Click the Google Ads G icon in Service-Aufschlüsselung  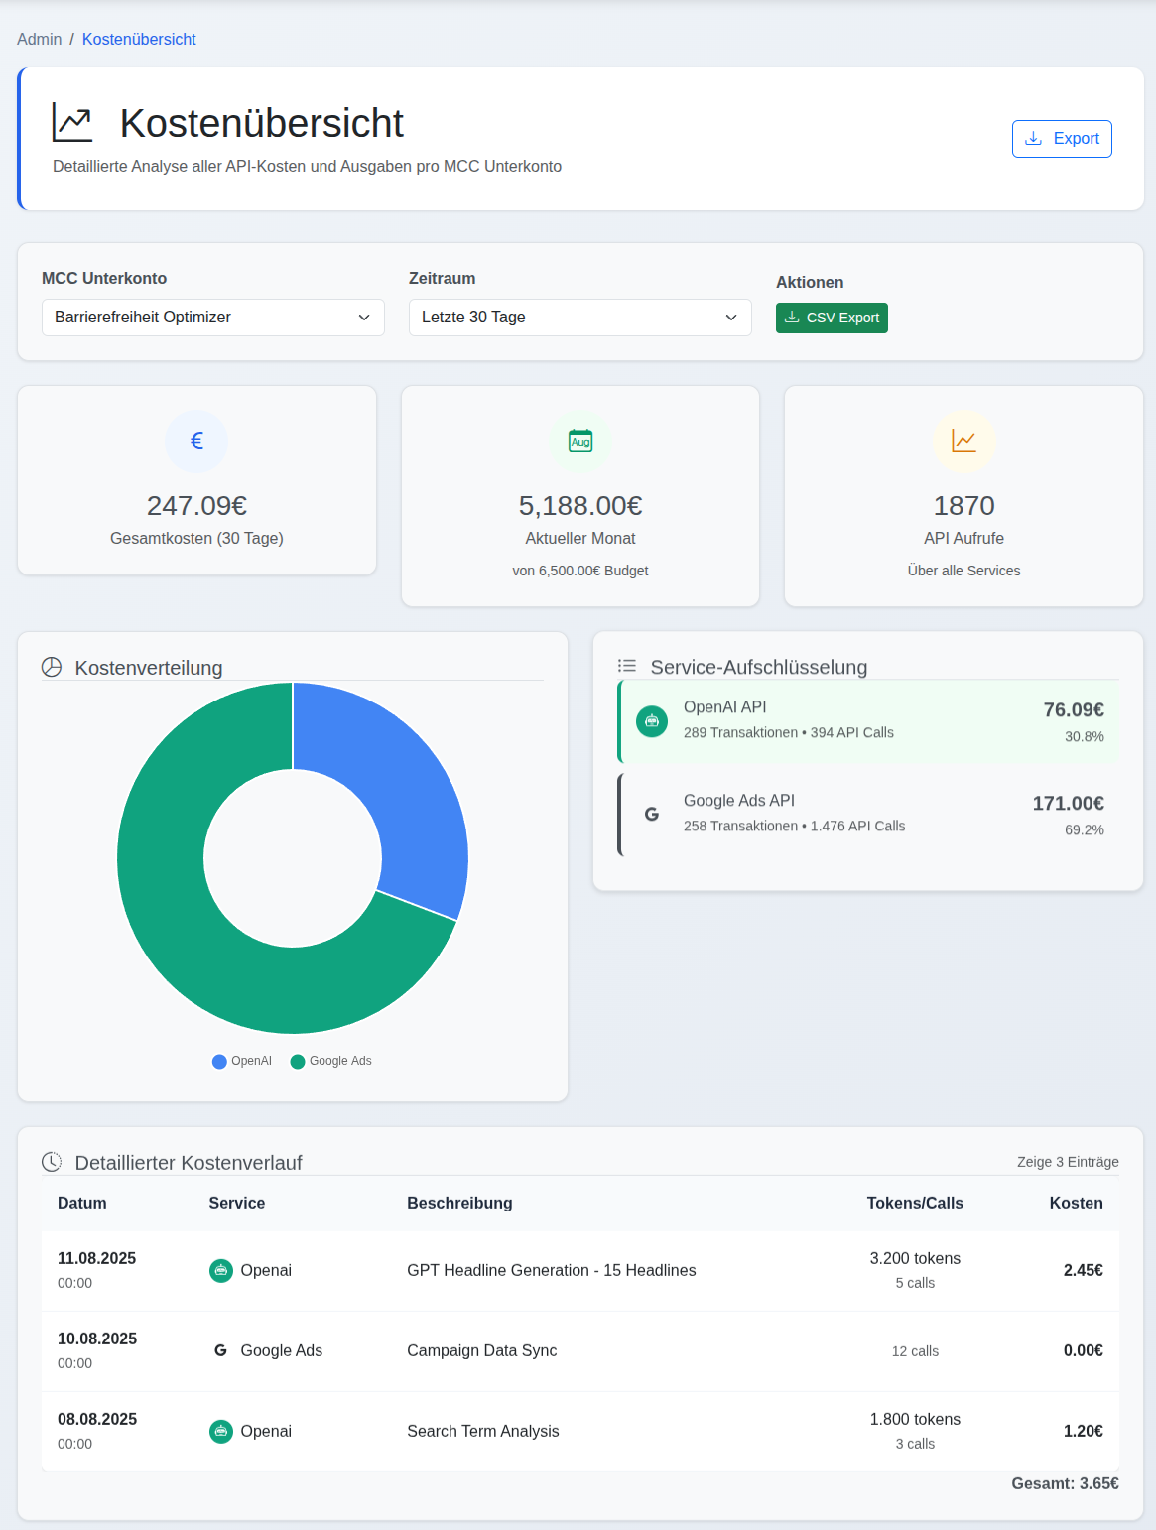tap(652, 813)
